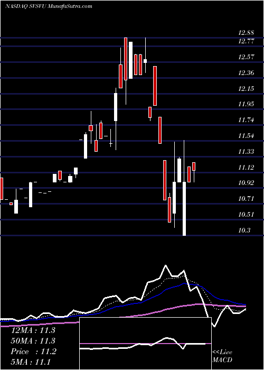Click the 11.74 price level label
This screenshot has height=370, width=264.
click(247, 120)
